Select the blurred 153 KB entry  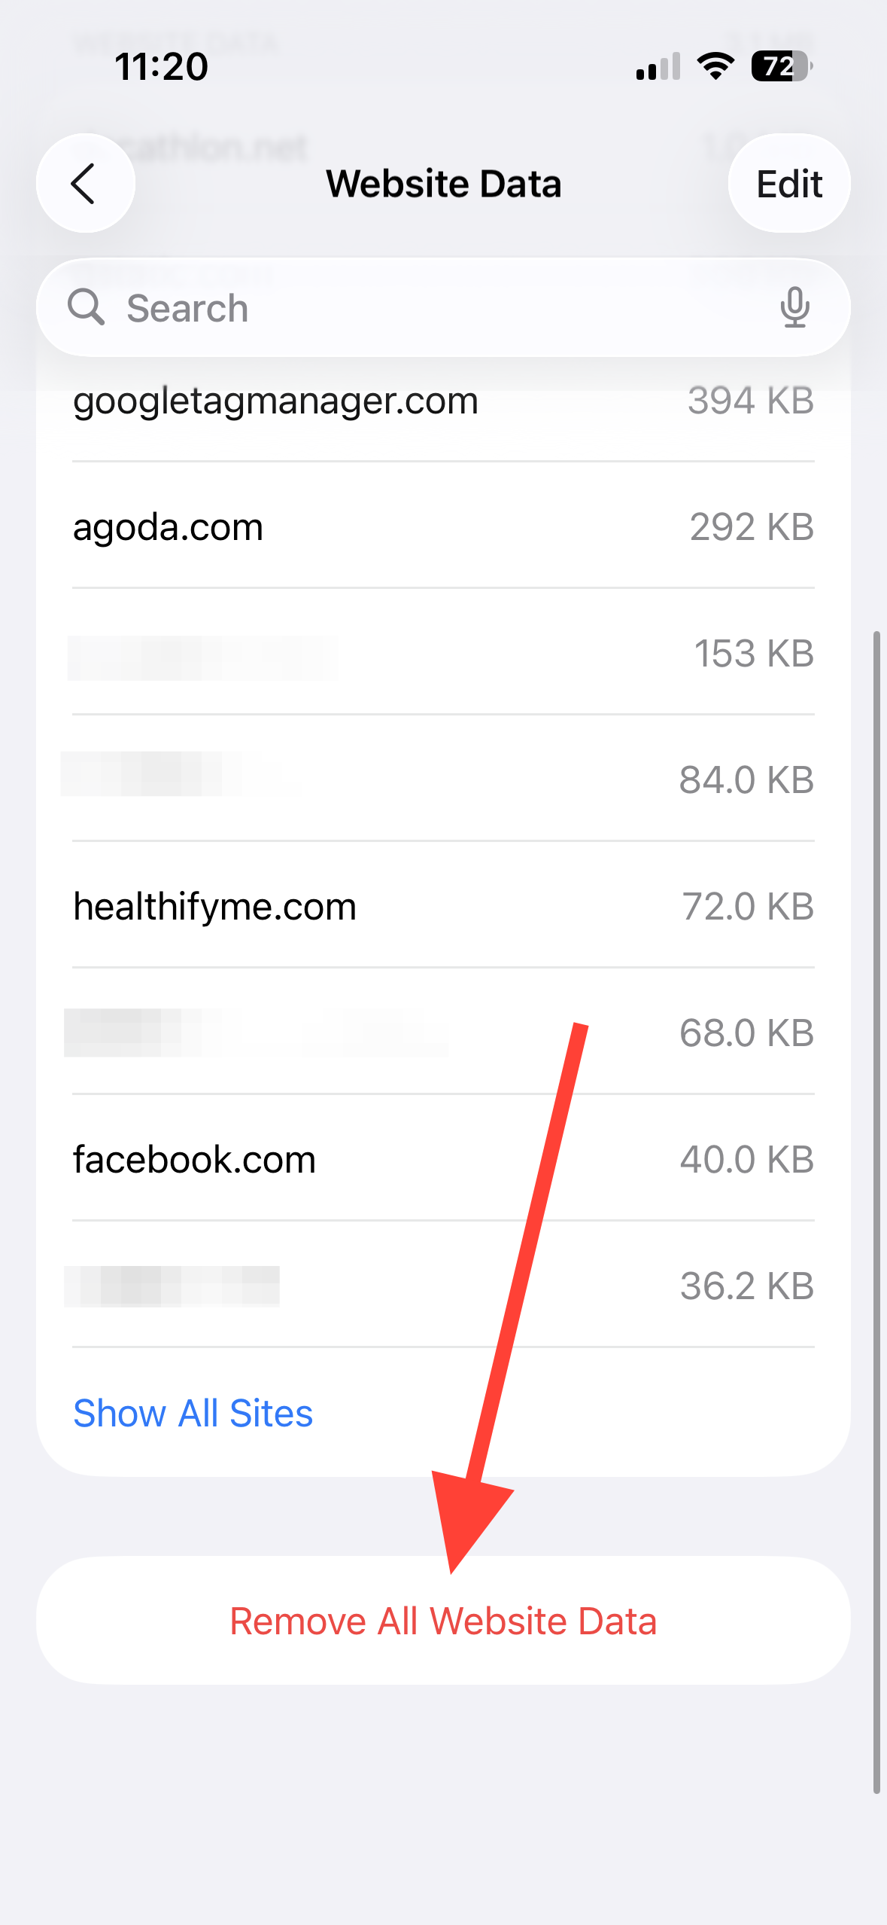(443, 652)
